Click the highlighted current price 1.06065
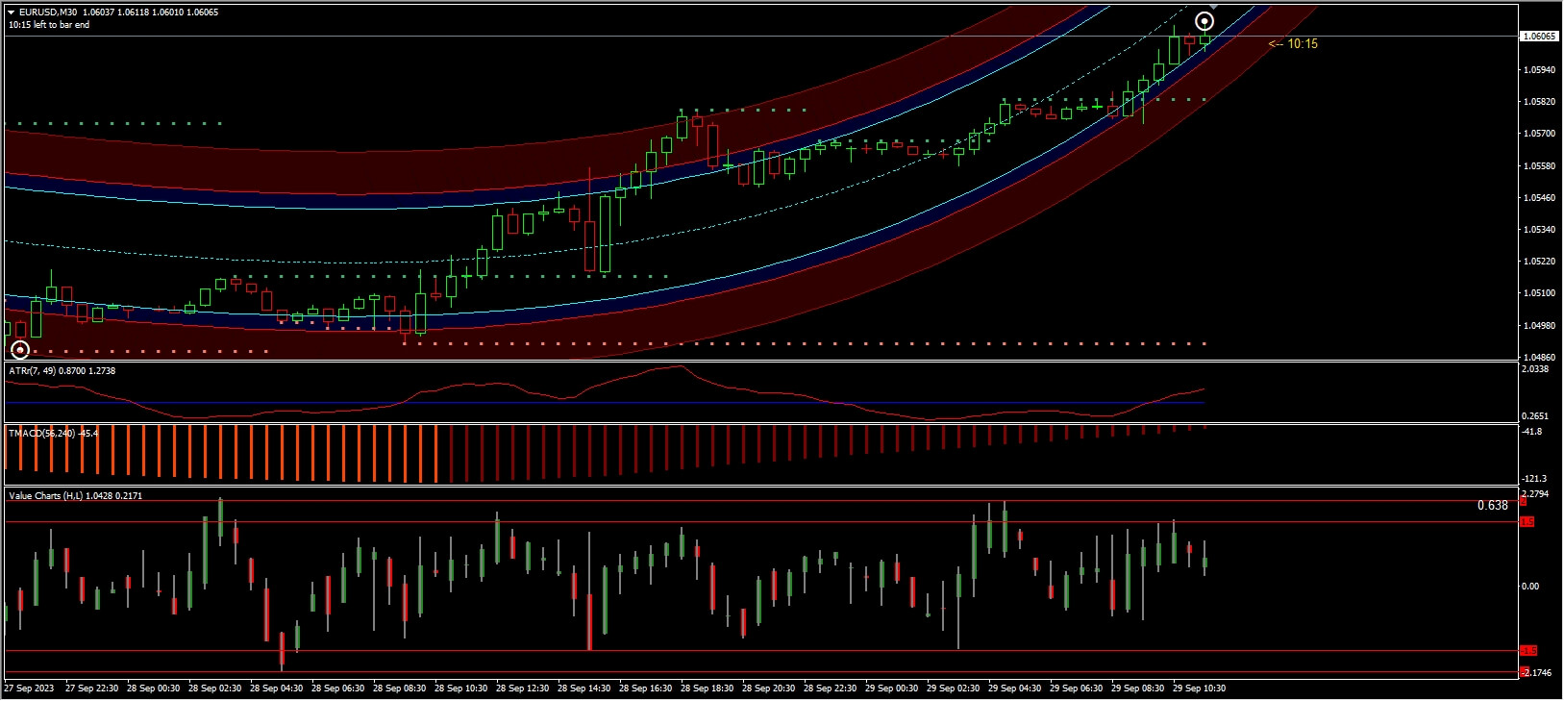1564x701 pixels. point(1538,37)
